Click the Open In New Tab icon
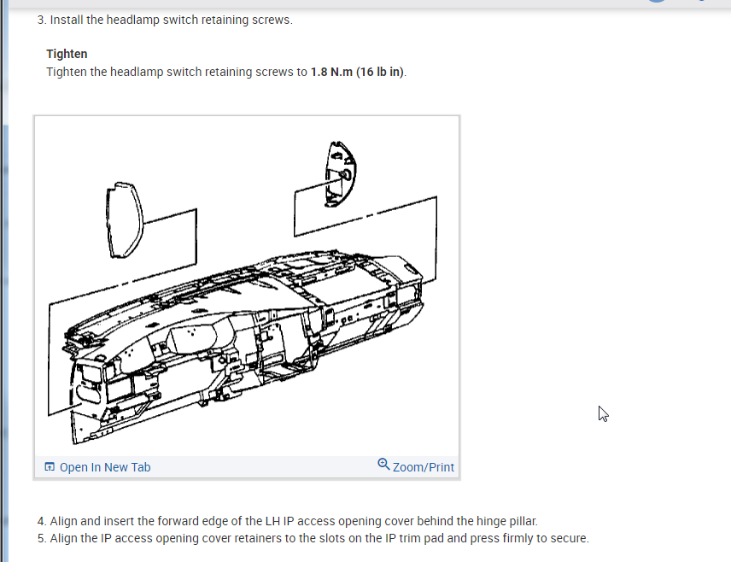This screenshot has height=562, width=731. pyautogui.click(x=50, y=467)
